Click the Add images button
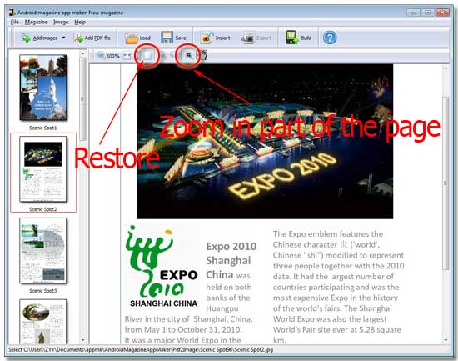 [x=39, y=38]
